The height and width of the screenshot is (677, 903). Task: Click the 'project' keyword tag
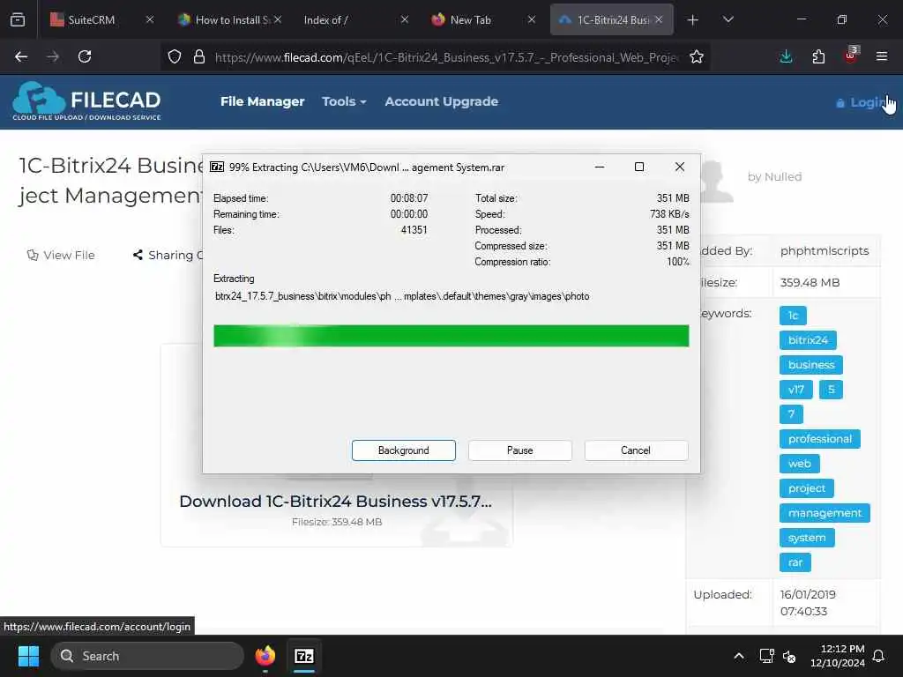pos(807,488)
